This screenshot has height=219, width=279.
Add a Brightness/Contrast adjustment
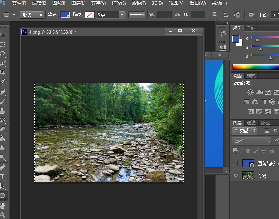[x=250, y=93]
